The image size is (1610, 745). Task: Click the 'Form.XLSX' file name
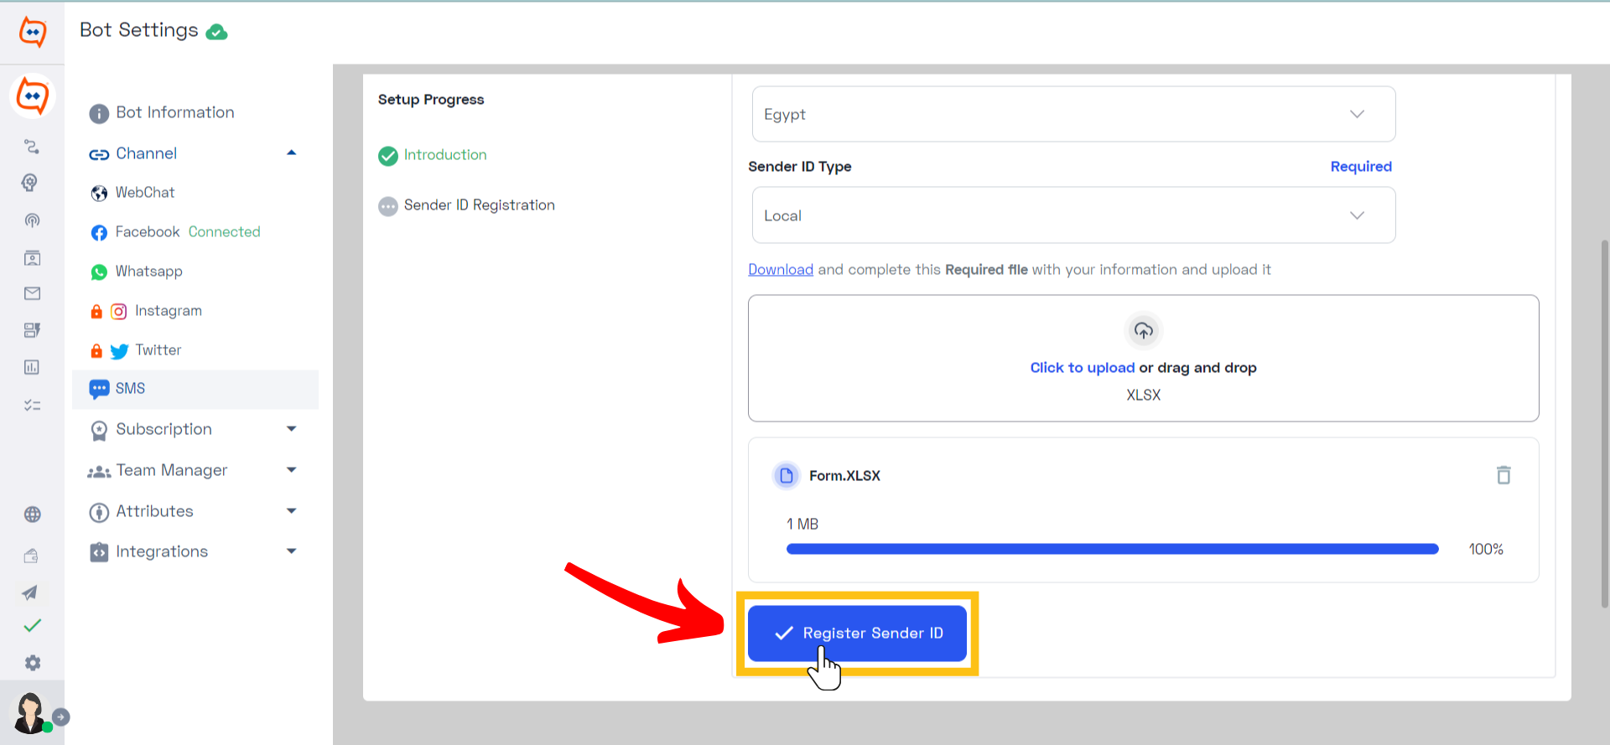tap(844, 476)
